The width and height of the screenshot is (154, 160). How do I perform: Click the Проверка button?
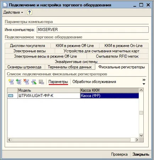pyautogui.click(x=119, y=154)
